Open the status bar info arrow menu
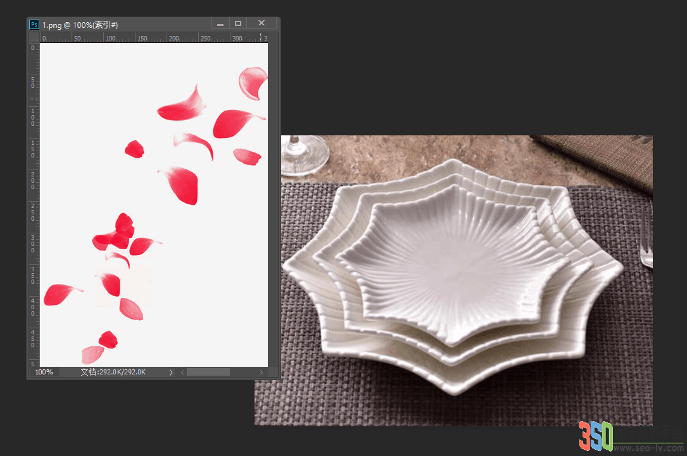Viewport: 687px width, 456px height. pyautogui.click(x=171, y=373)
